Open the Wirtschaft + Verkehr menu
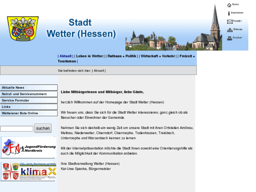This screenshot has height=192, width=256. (x=158, y=56)
